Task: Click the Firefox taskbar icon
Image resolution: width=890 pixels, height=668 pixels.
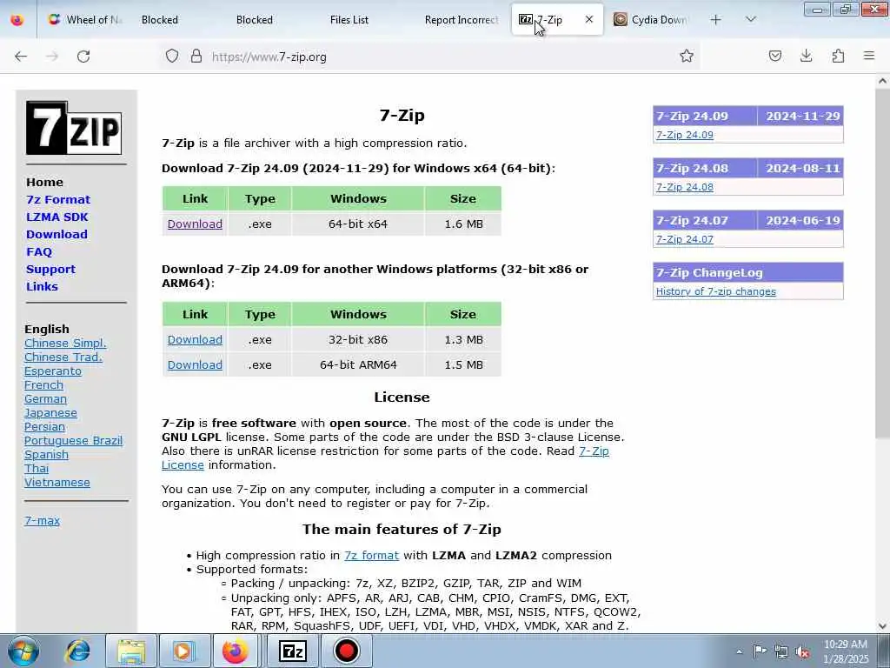Action: [x=235, y=651]
